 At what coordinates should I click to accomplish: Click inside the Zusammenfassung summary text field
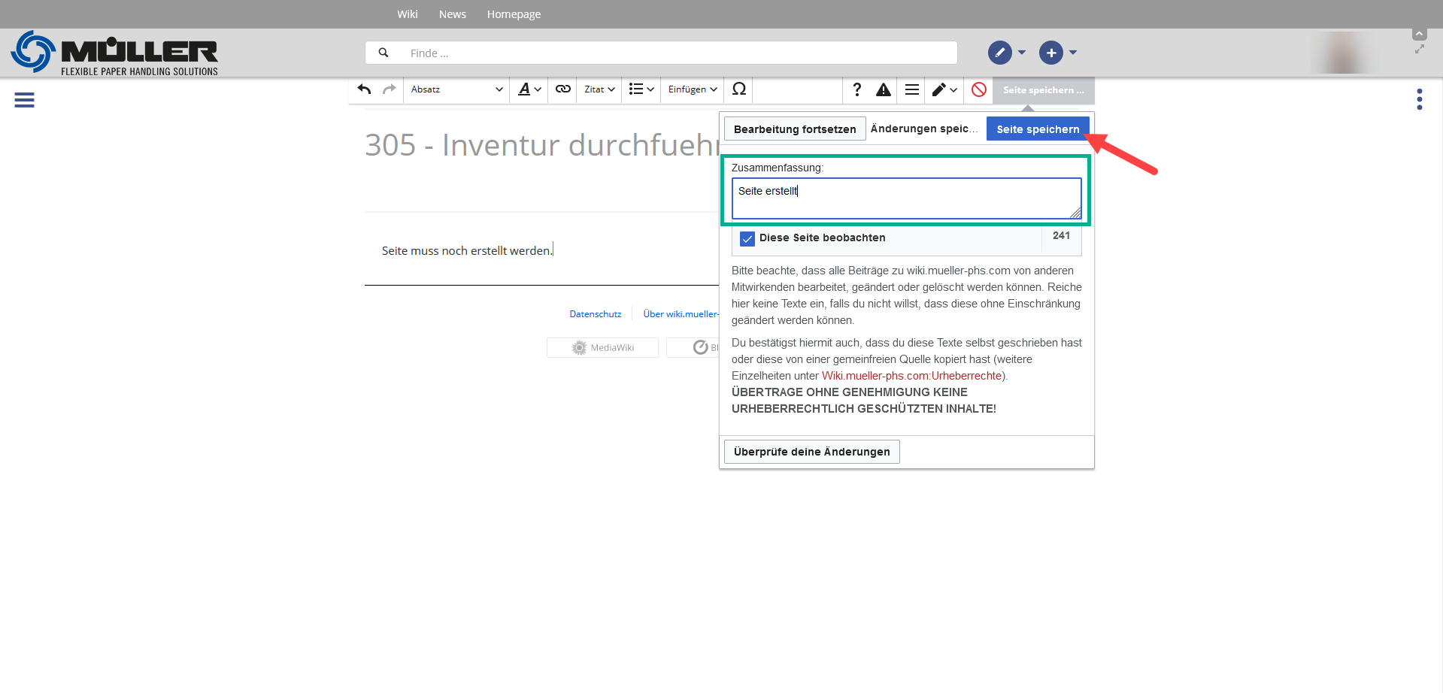(905, 198)
